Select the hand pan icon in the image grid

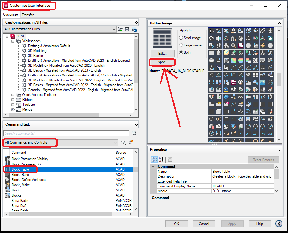[241, 38]
